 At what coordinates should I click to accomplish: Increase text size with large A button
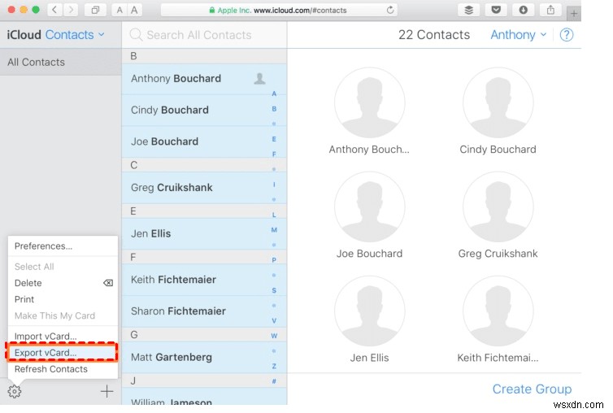pos(134,11)
